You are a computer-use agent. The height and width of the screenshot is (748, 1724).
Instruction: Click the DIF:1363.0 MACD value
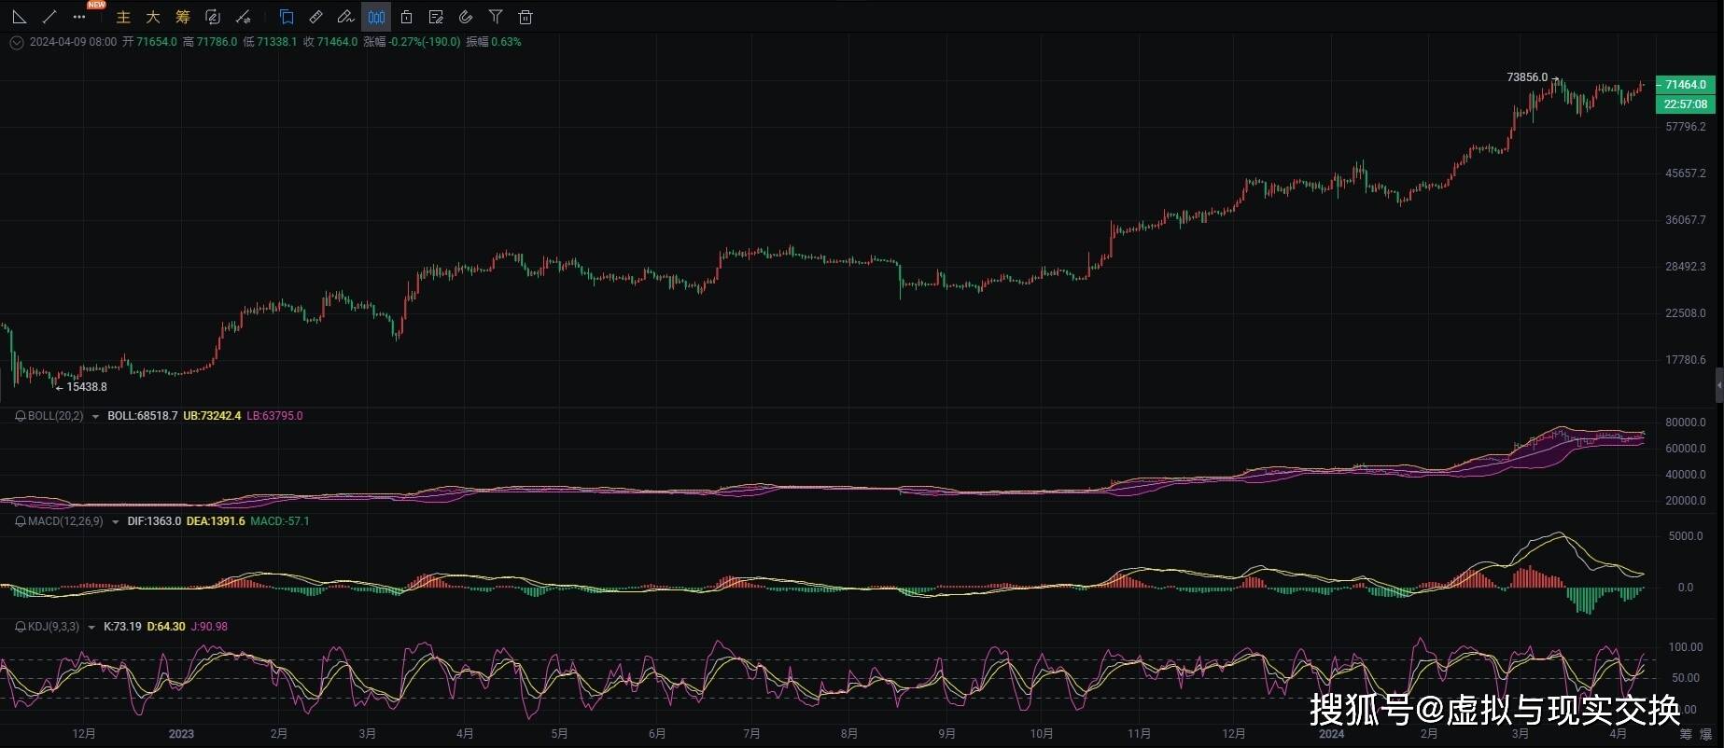(x=154, y=521)
